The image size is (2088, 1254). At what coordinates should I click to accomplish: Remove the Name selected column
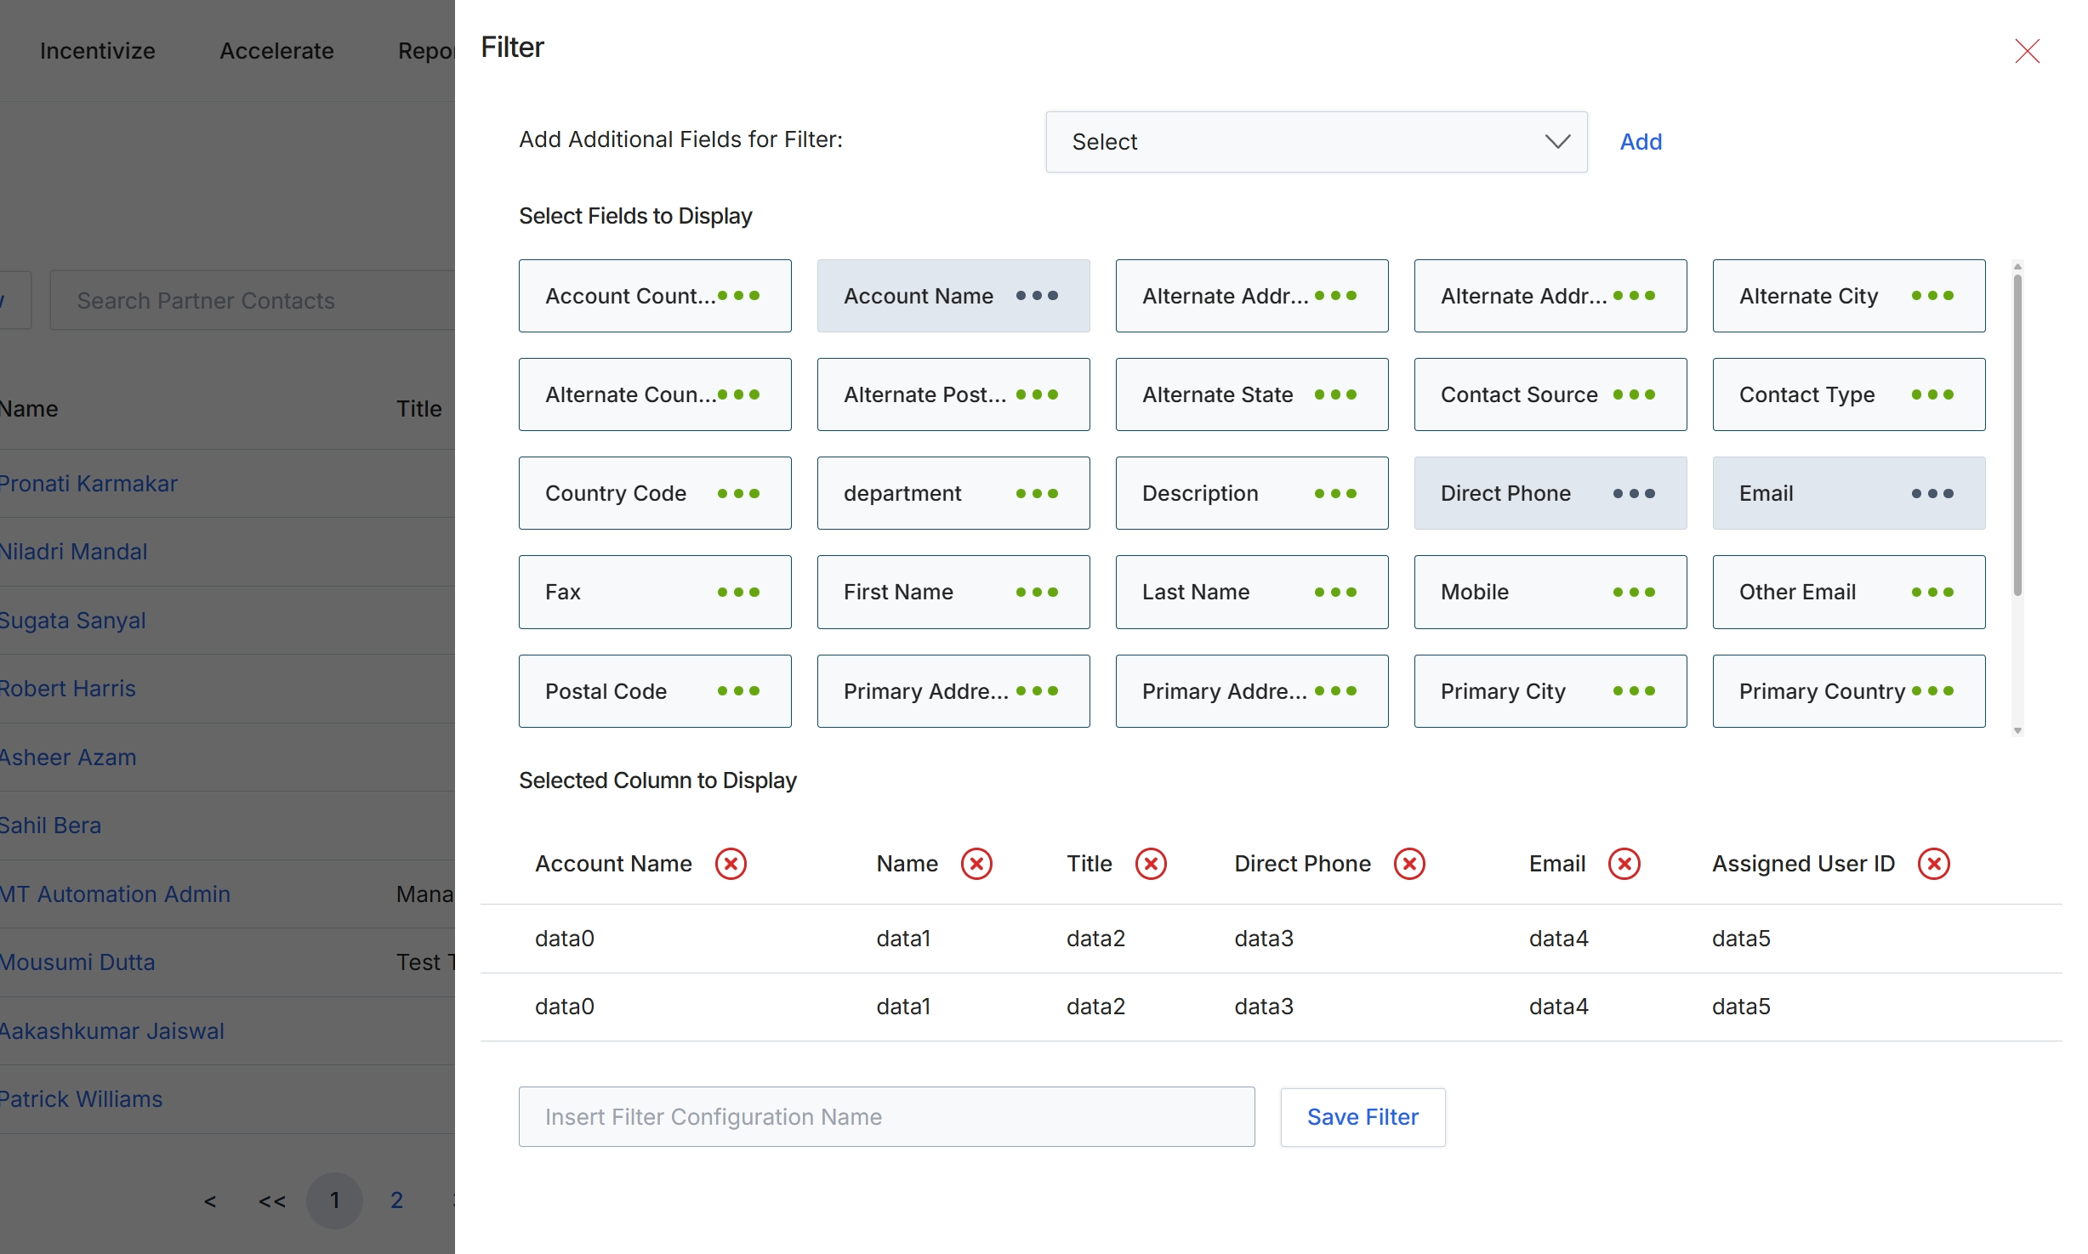tap(976, 864)
